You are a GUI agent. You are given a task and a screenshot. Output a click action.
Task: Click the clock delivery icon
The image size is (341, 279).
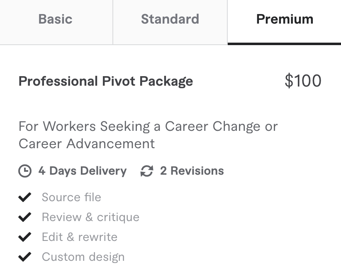tap(25, 171)
